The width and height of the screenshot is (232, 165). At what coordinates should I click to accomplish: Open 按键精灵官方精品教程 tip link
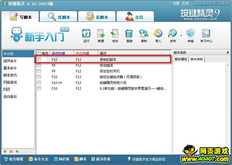[x=147, y=159]
